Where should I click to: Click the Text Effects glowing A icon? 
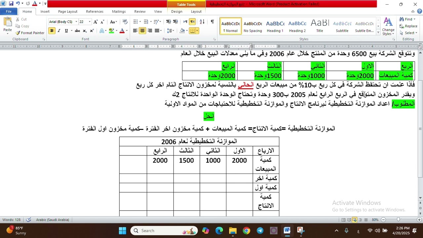tap(102, 31)
